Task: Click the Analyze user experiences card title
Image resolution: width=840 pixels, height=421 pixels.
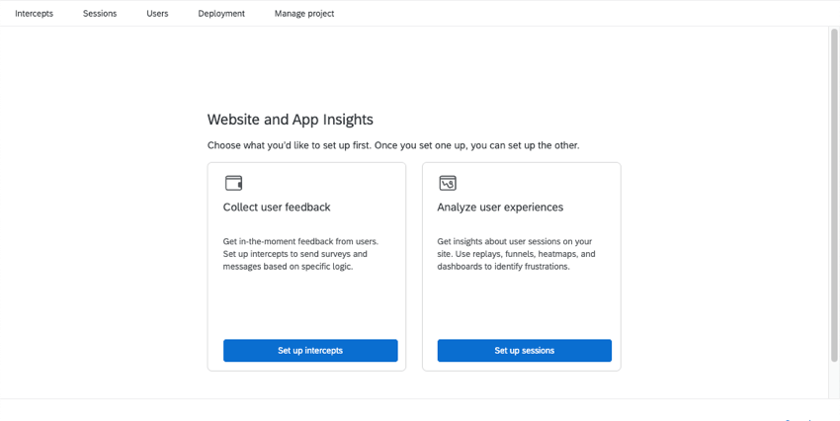Action: 500,208
